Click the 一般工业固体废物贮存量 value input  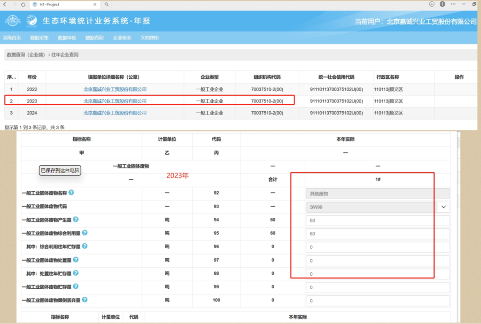pyautogui.click(x=377, y=287)
